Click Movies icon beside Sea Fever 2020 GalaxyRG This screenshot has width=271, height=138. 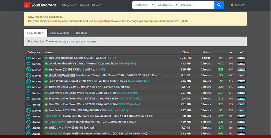[x=28, y=110]
